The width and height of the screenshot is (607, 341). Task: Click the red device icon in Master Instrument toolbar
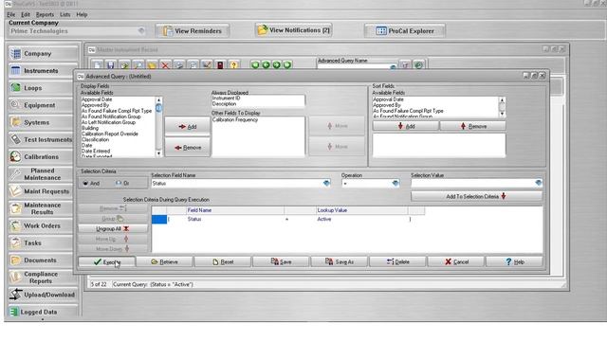(x=220, y=65)
